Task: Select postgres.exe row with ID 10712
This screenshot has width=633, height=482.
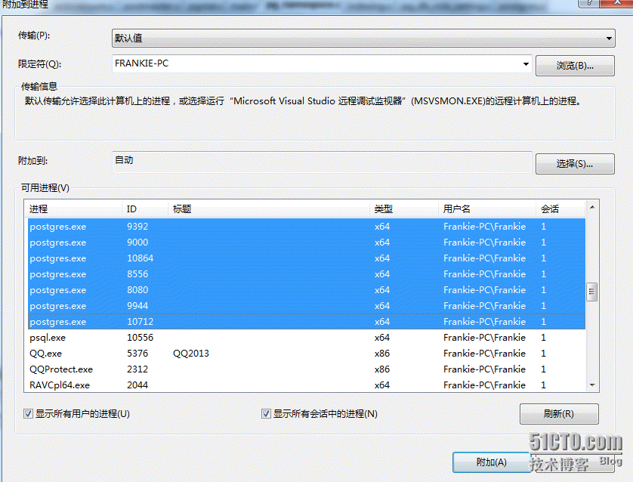Action: pyautogui.click(x=307, y=322)
